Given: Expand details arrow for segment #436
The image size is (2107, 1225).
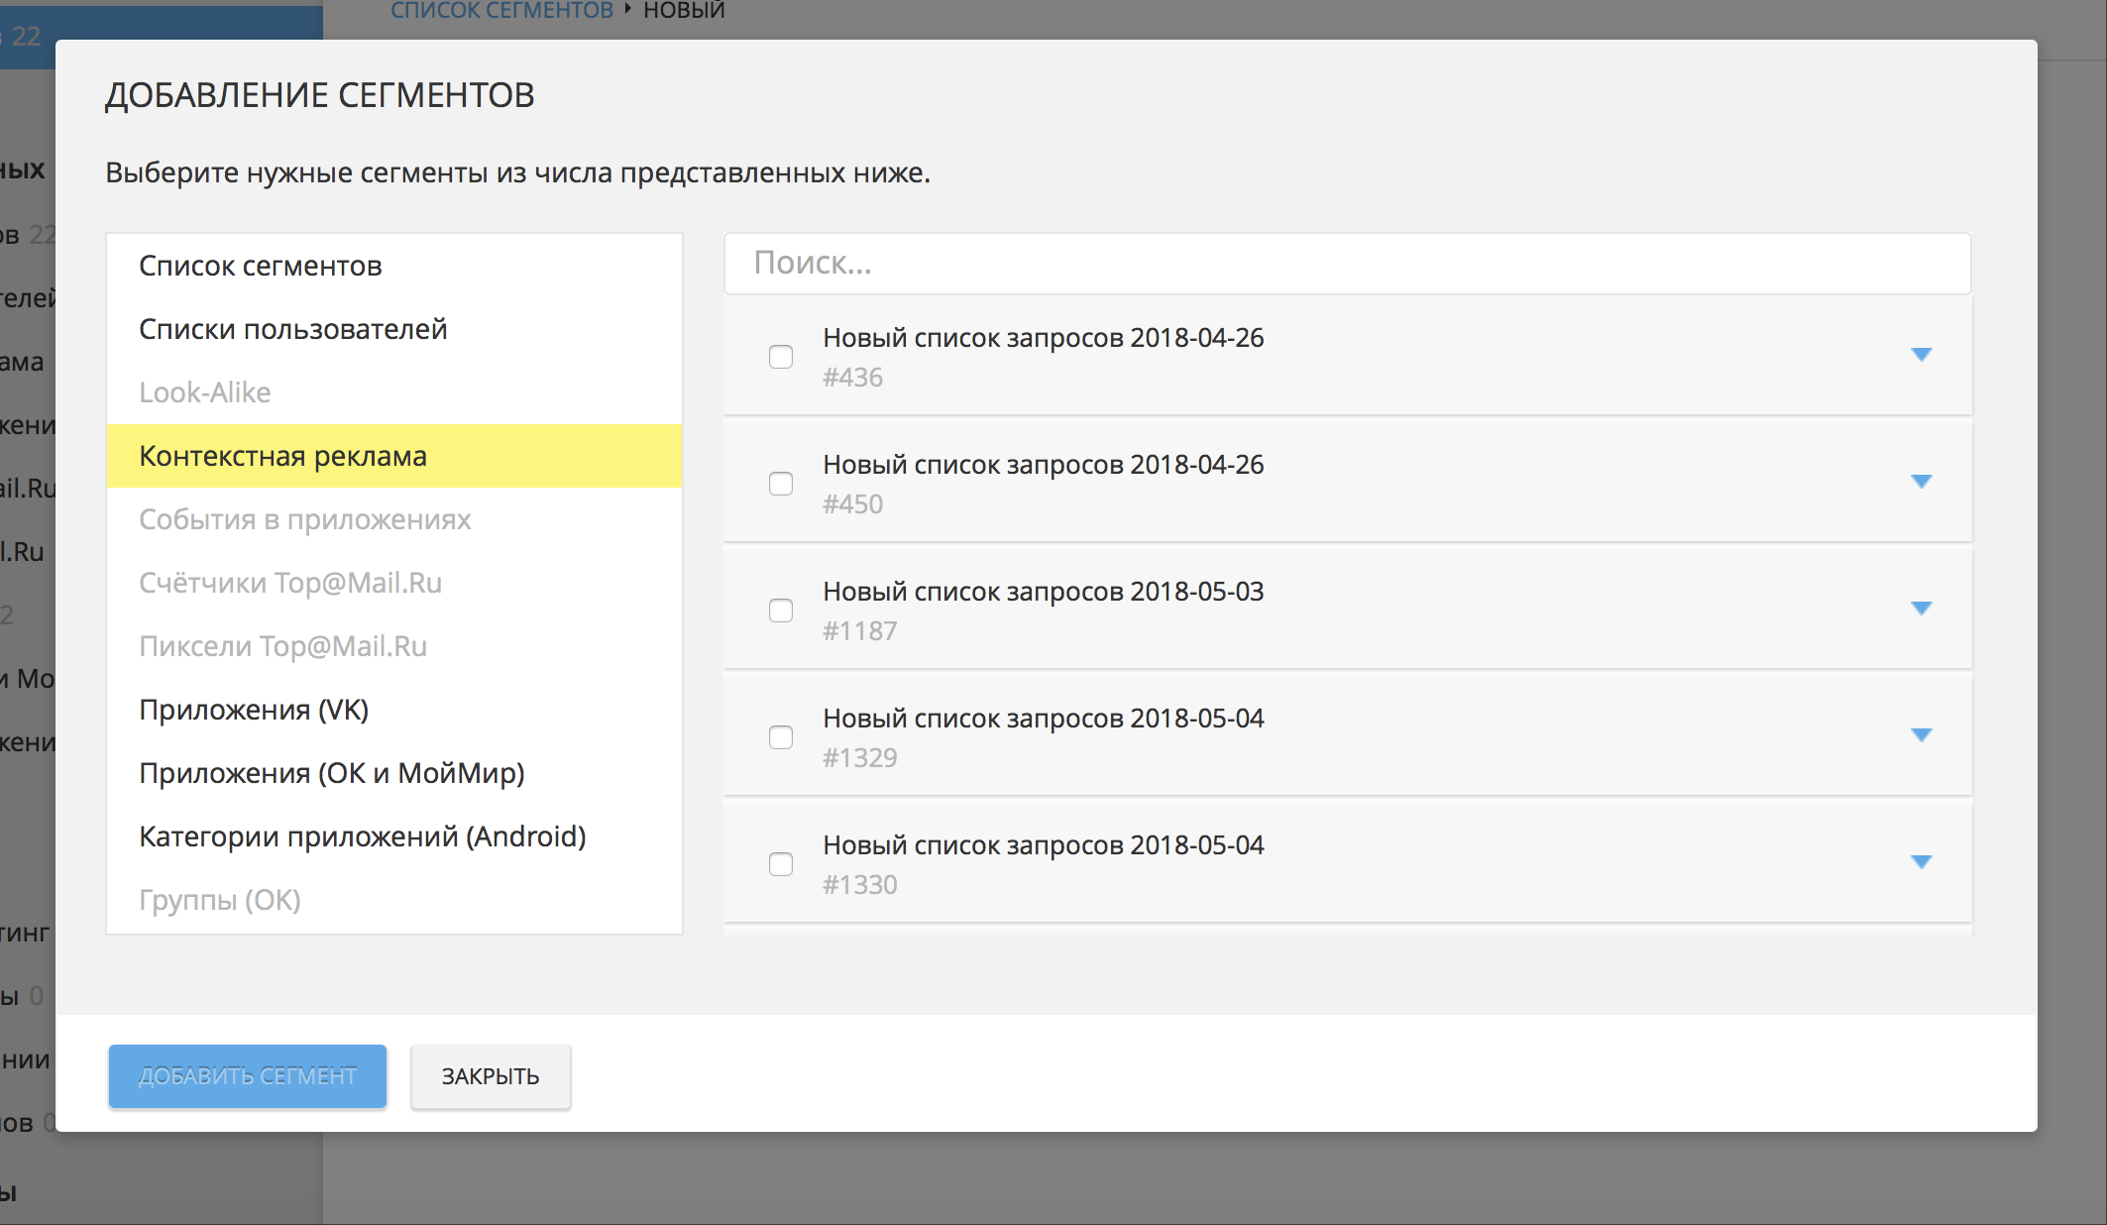Looking at the screenshot, I should [x=1921, y=355].
